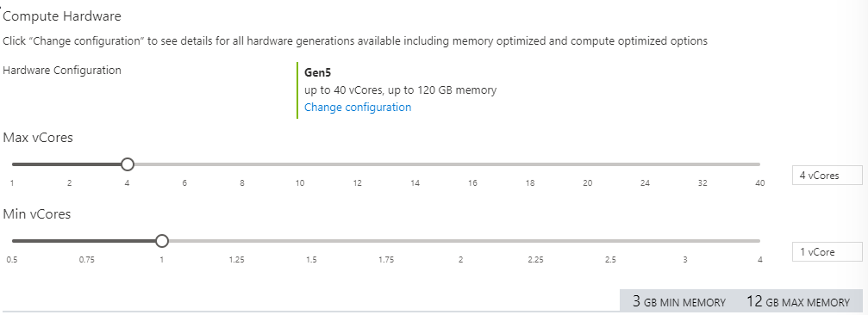
Task: Set Min vCores slider to 0.75
Action: (x=87, y=241)
